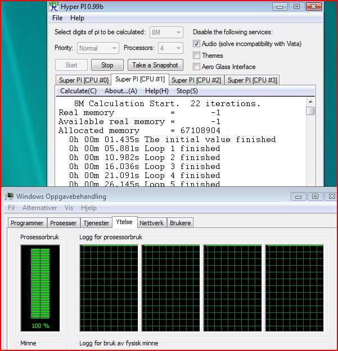Viewport: 338px width, 351px height.
Task: Minimize the Windows Oppgavebehandling window
Action: (298, 197)
